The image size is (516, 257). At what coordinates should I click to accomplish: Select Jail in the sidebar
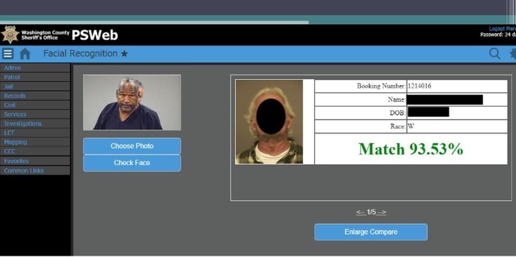[9, 87]
